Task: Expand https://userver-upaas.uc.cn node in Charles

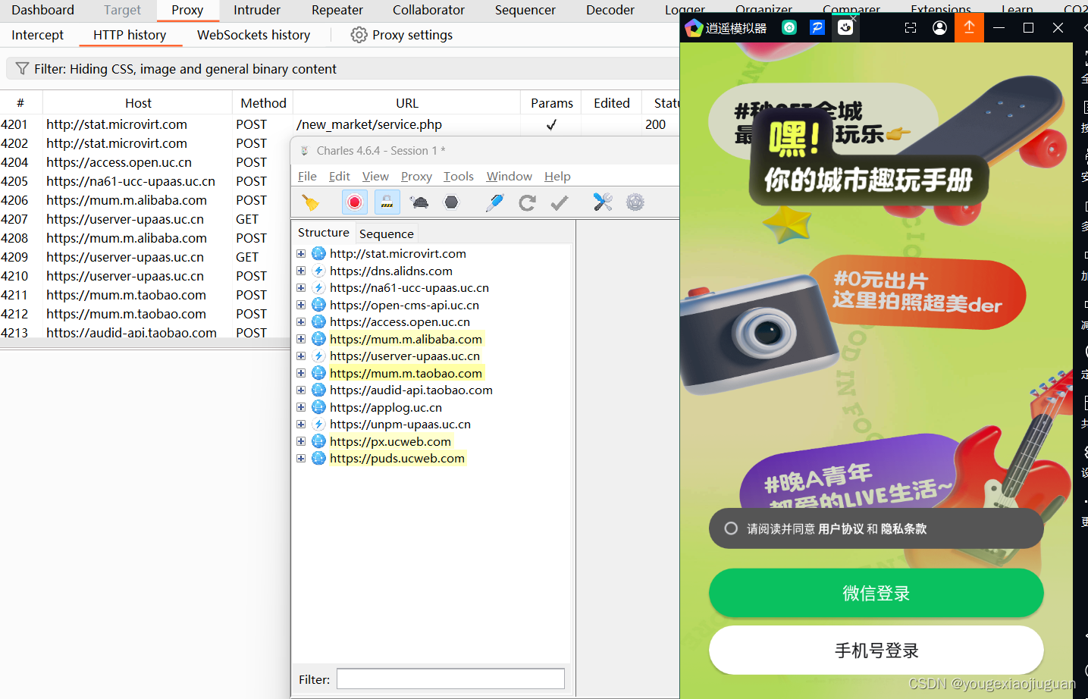Action: pos(301,356)
